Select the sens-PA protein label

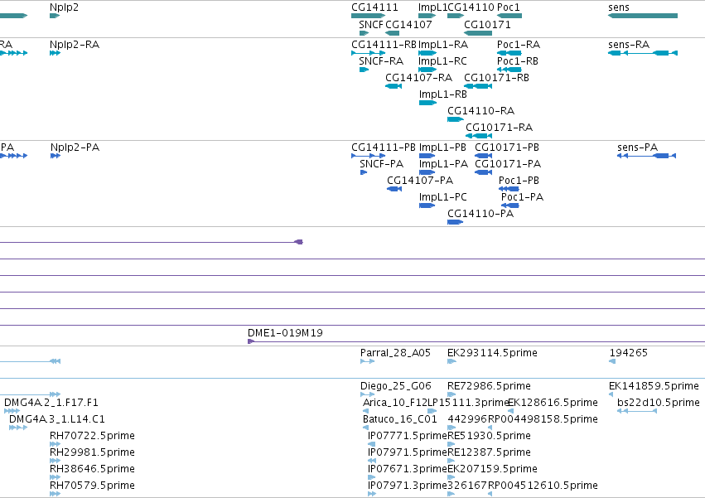click(638, 147)
